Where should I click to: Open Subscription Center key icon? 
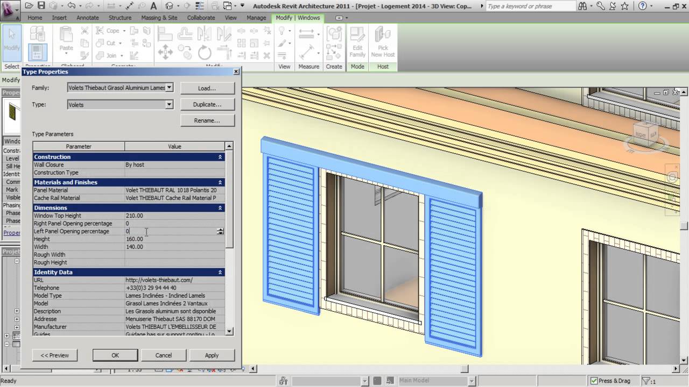tap(601, 6)
